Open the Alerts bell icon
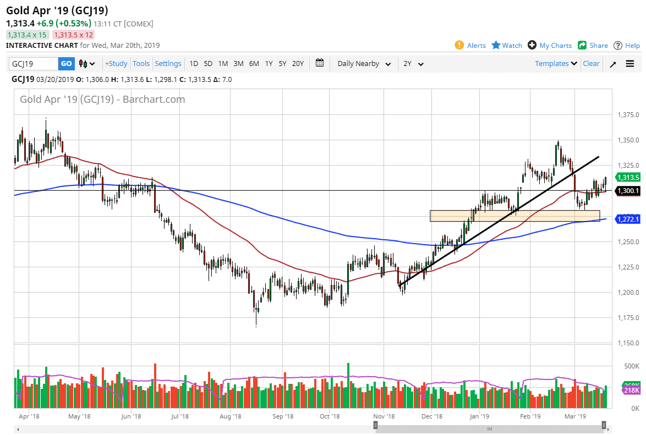The height and width of the screenshot is (435, 646). click(459, 45)
